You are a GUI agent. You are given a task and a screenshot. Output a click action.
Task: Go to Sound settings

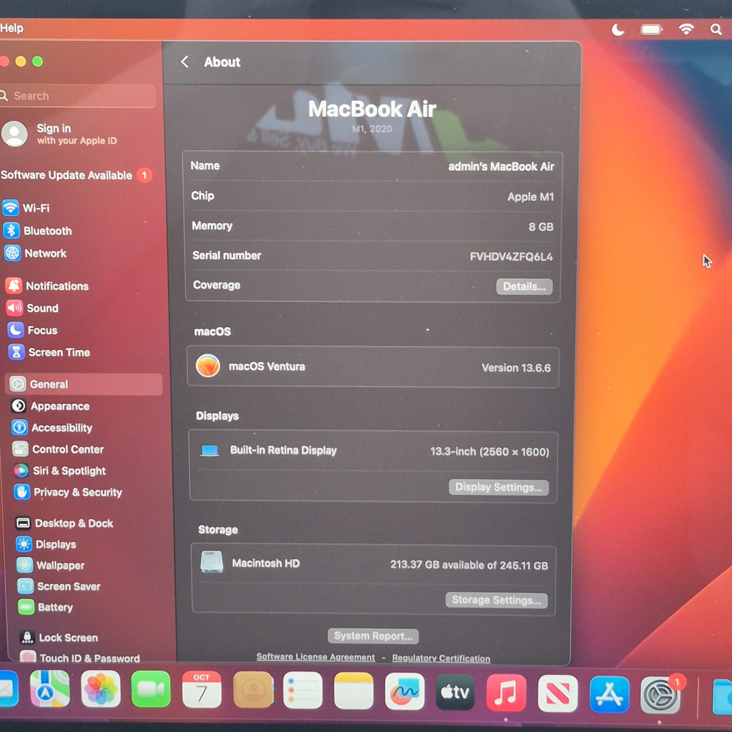pos(32,308)
